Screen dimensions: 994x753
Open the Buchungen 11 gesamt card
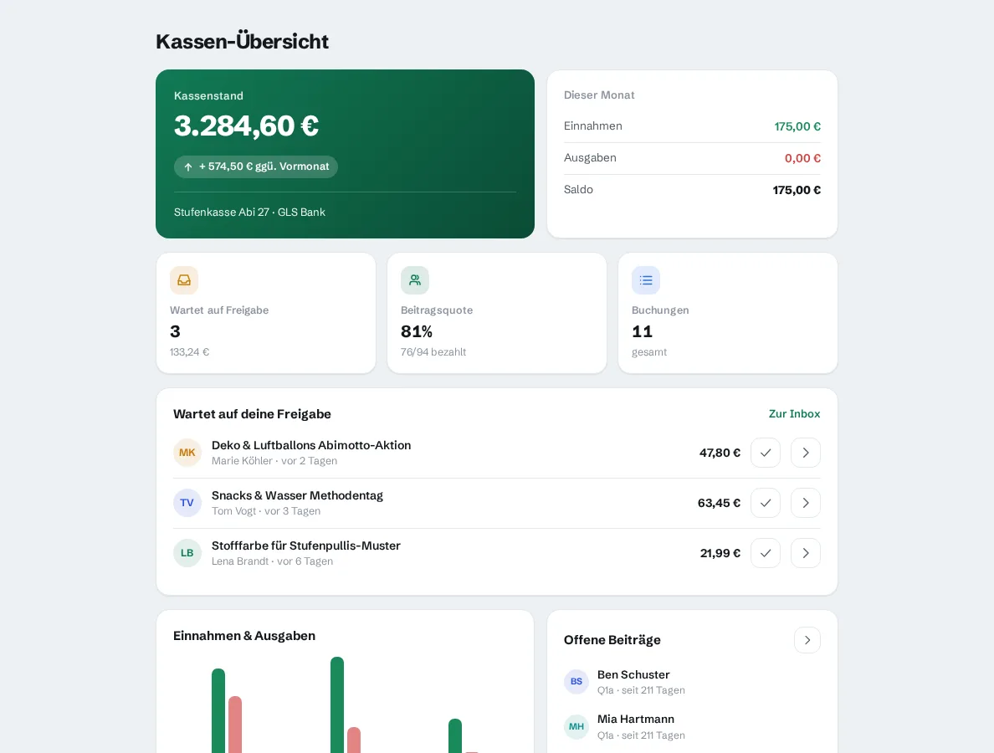point(727,313)
